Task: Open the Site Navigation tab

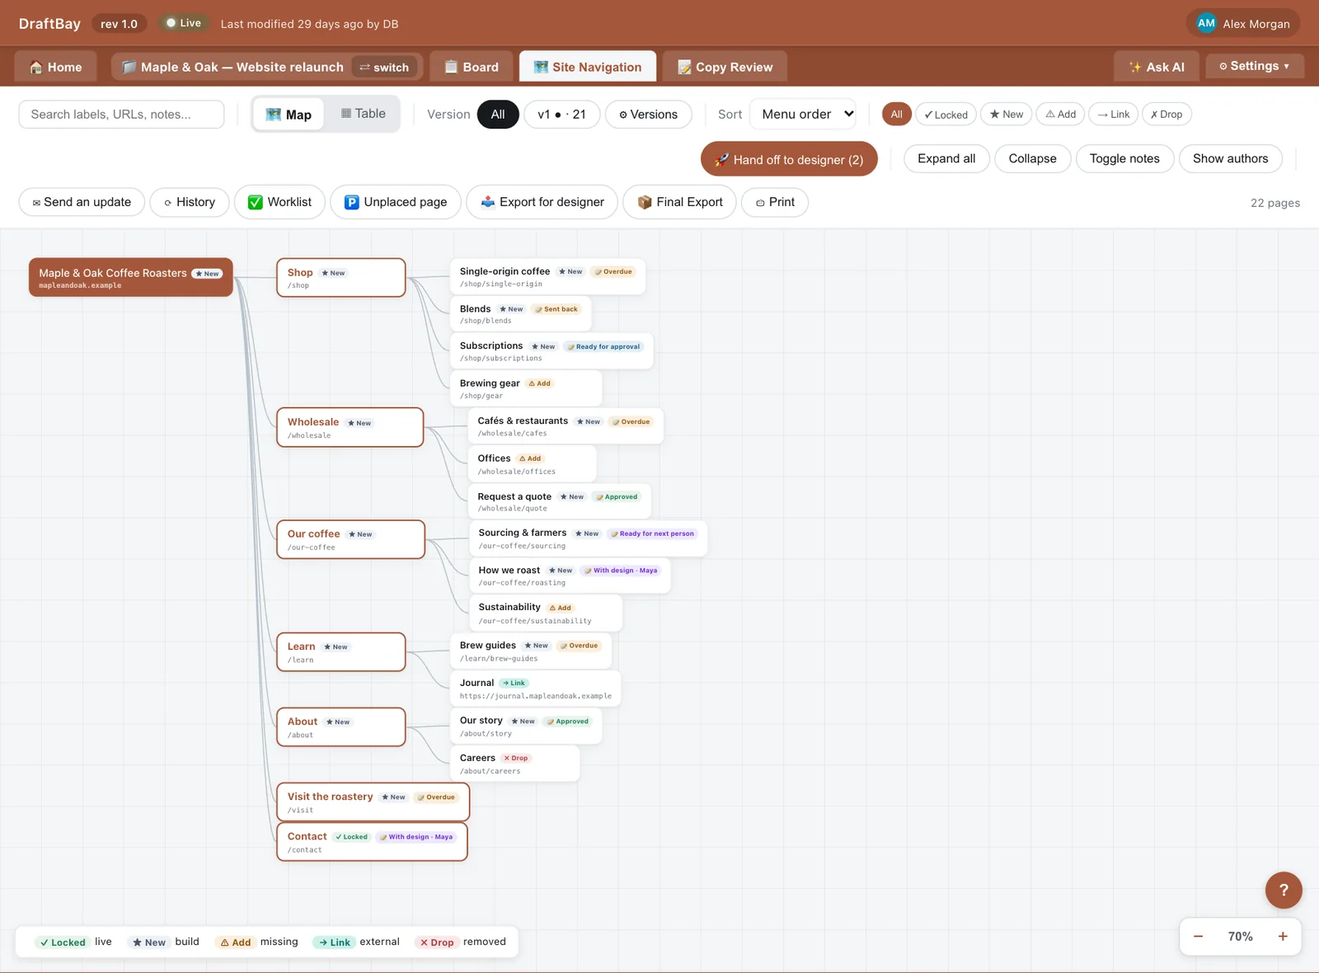Action: (x=588, y=67)
